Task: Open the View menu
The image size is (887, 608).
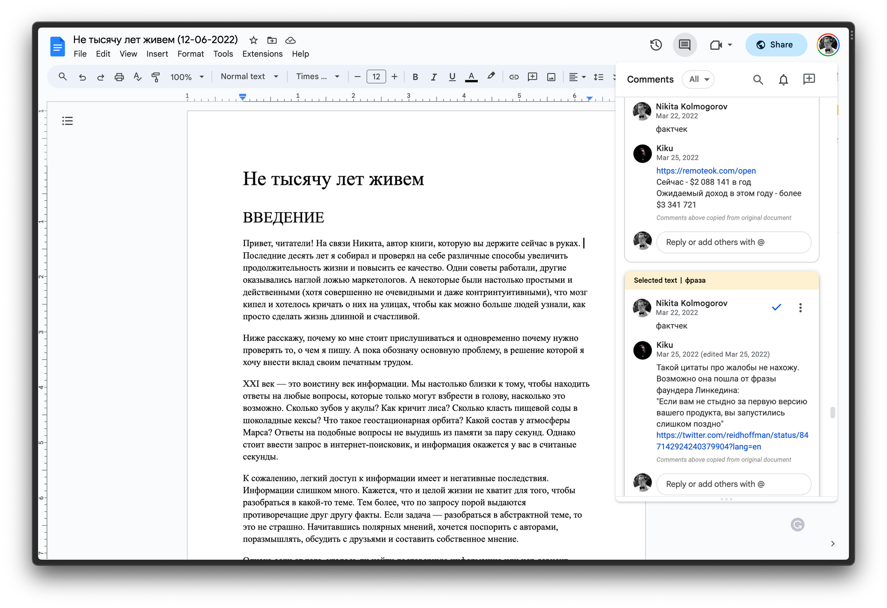Action: coord(128,54)
